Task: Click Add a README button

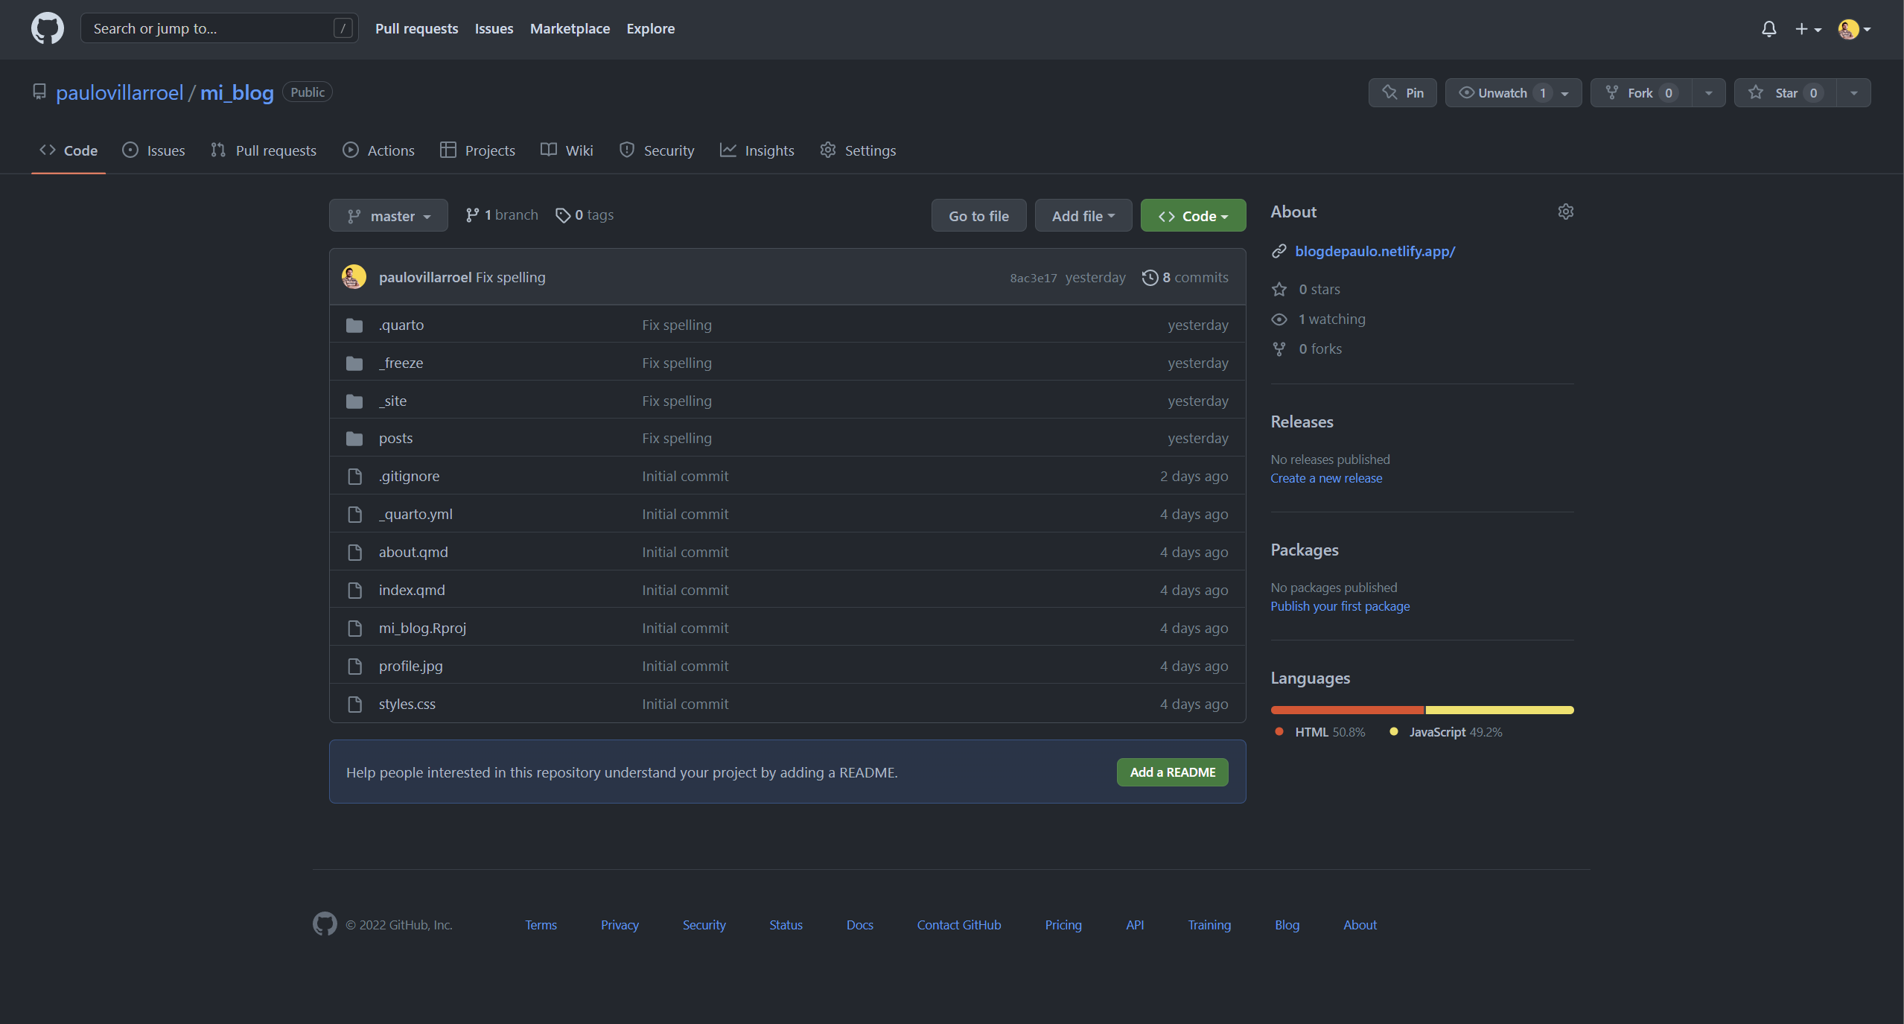Action: (x=1172, y=772)
